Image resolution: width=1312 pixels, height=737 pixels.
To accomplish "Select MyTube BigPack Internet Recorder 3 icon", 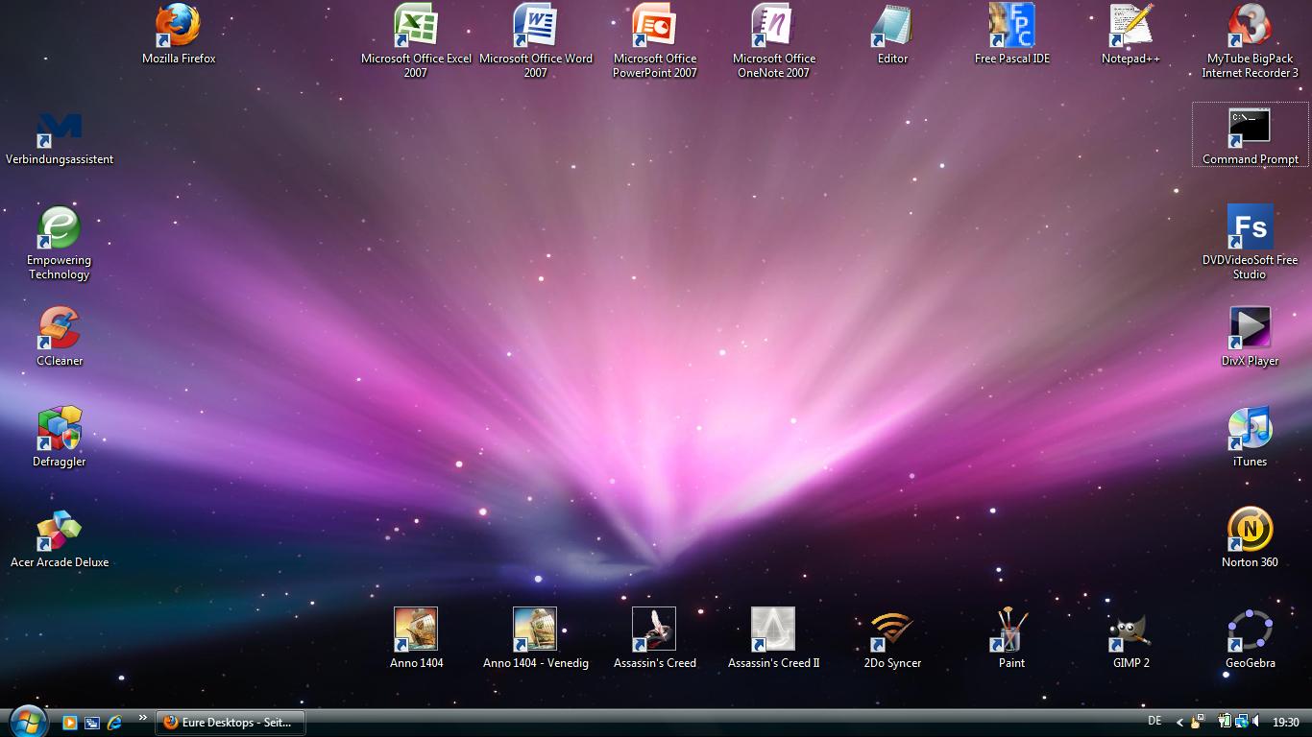I will coord(1250,40).
